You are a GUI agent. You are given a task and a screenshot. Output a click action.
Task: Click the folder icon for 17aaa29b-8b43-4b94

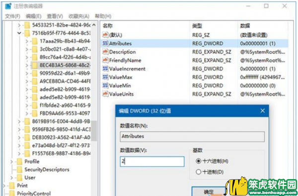[x=35, y=41]
